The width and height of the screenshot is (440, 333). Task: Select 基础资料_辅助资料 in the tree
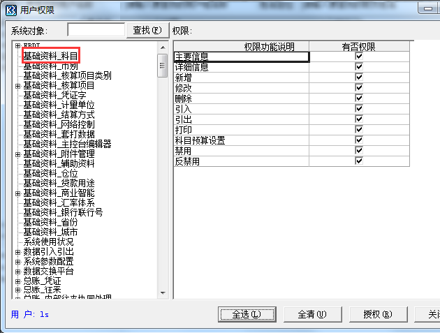[59, 163]
